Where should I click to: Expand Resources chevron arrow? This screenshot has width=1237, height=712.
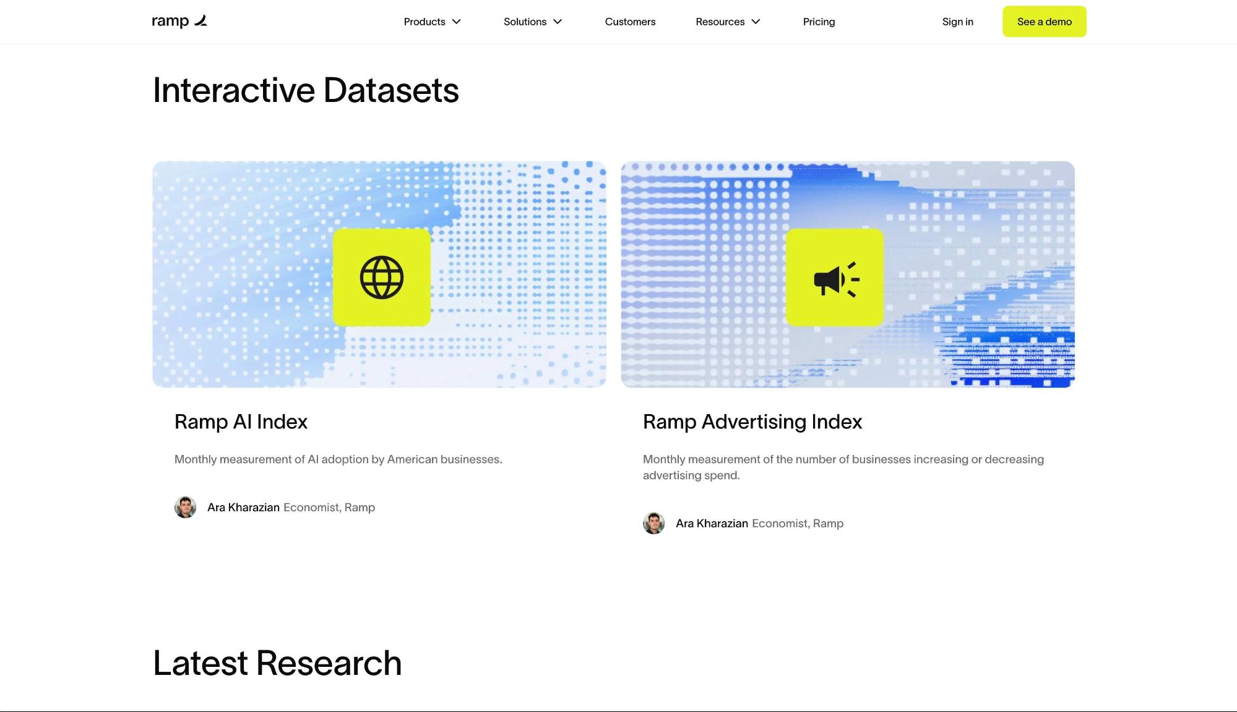click(x=756, y=22)
